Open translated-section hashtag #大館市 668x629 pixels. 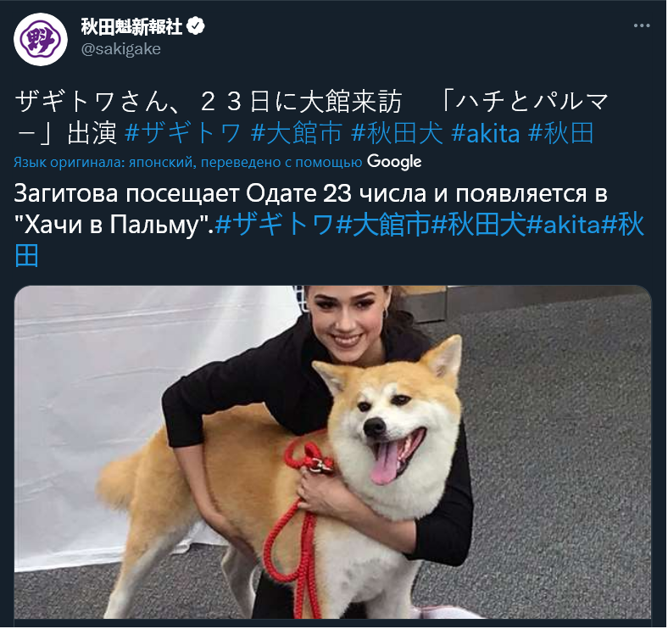pyautogui.click(x=383, y=225)
